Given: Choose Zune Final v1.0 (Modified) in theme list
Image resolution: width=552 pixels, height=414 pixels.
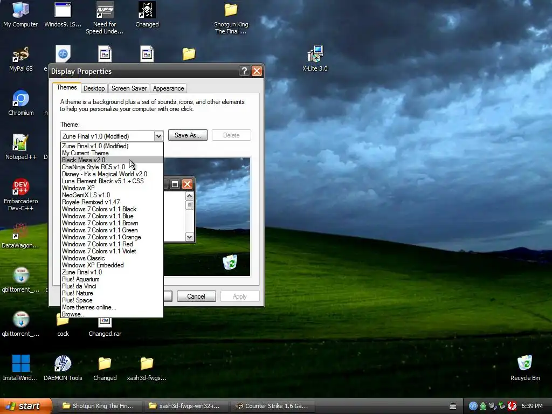Looking at the screenshot, I should click(x=112, y=146).
